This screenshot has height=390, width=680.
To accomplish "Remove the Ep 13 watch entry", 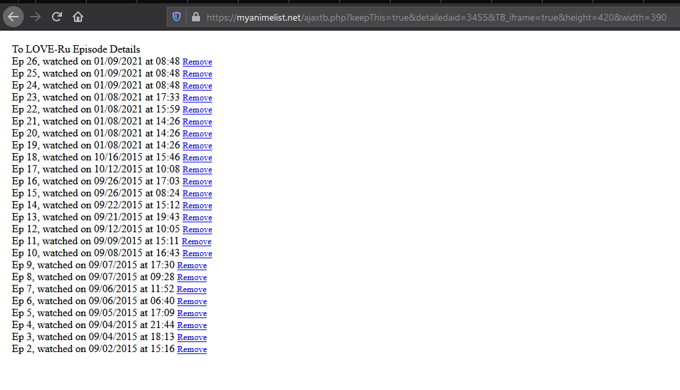I will pos(197,218).
